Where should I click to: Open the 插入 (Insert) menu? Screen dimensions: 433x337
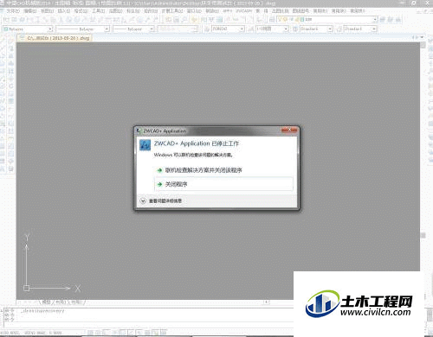(64, 11)
